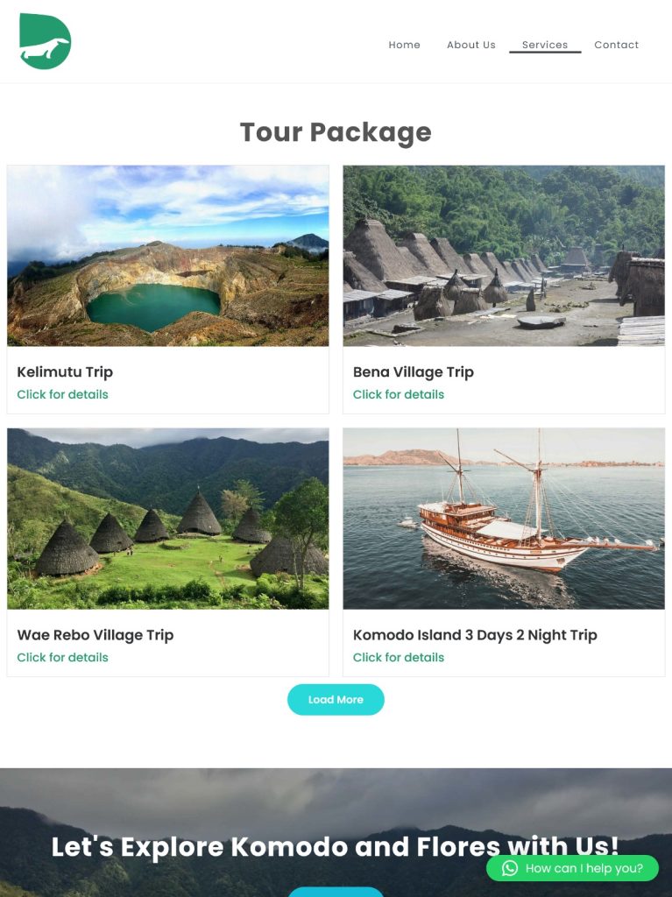Click the Kelimutu Trip title
This screenshot has height=897, width=672.
pyautogui.click(x=65, y=372)
